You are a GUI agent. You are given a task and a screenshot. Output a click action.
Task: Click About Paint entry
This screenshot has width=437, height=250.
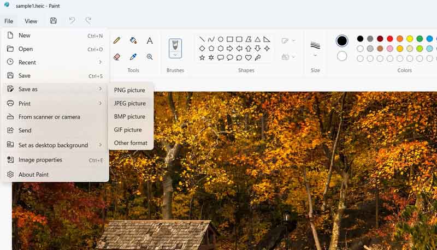tap(33, 175)
